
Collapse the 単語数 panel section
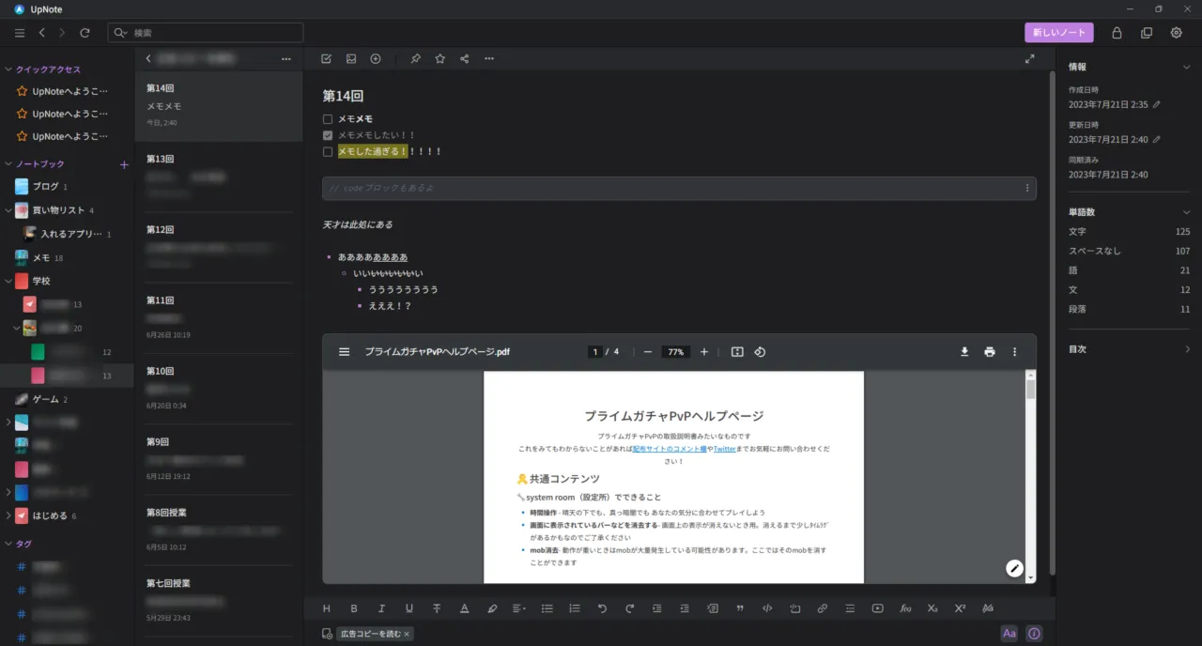1187,212
